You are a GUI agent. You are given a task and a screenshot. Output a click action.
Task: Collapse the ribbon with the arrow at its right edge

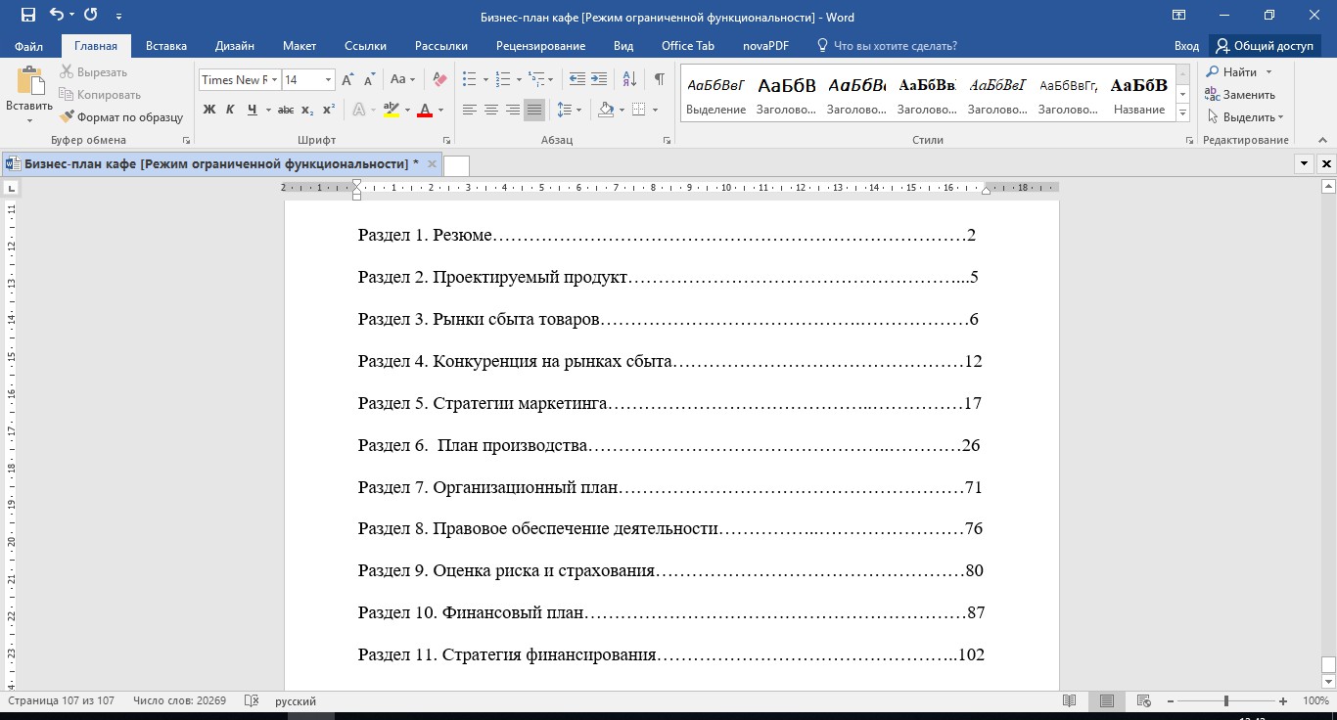(1325, 141)
